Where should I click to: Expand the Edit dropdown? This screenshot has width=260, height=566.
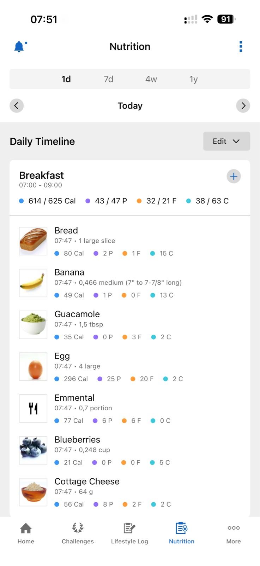[226, 141]
